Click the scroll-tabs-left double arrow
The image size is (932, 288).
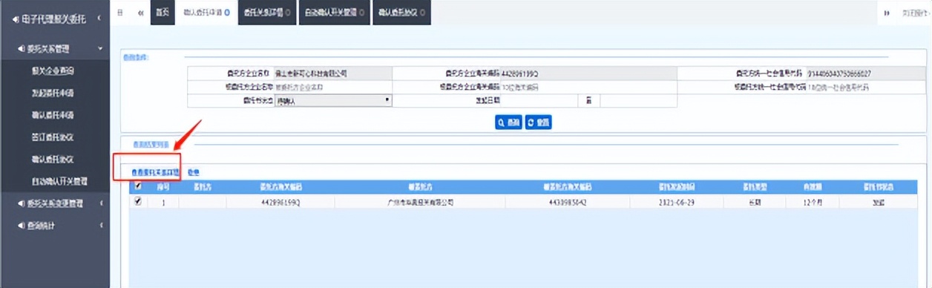[140, 13]
